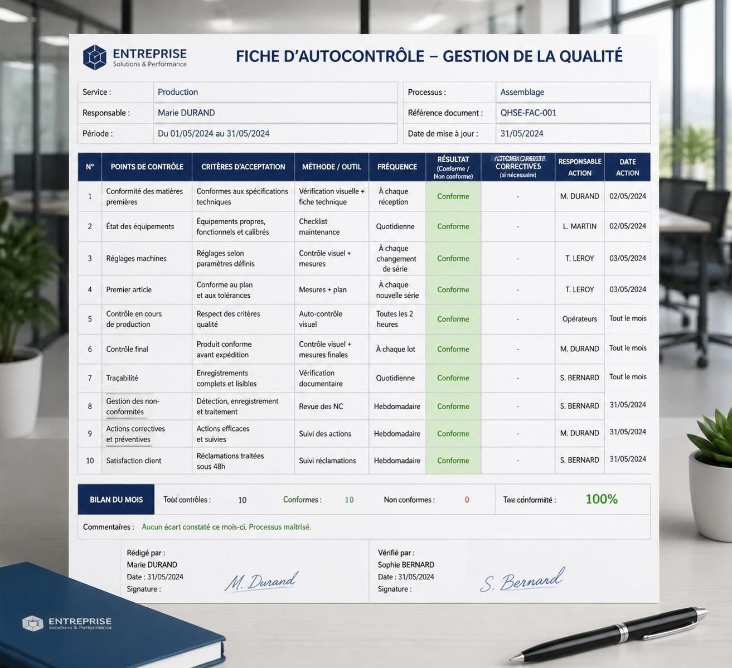732x668 pixels.
Task: Click the M. Durand signature
Action: pyautogui.click(x=261, y=581)
